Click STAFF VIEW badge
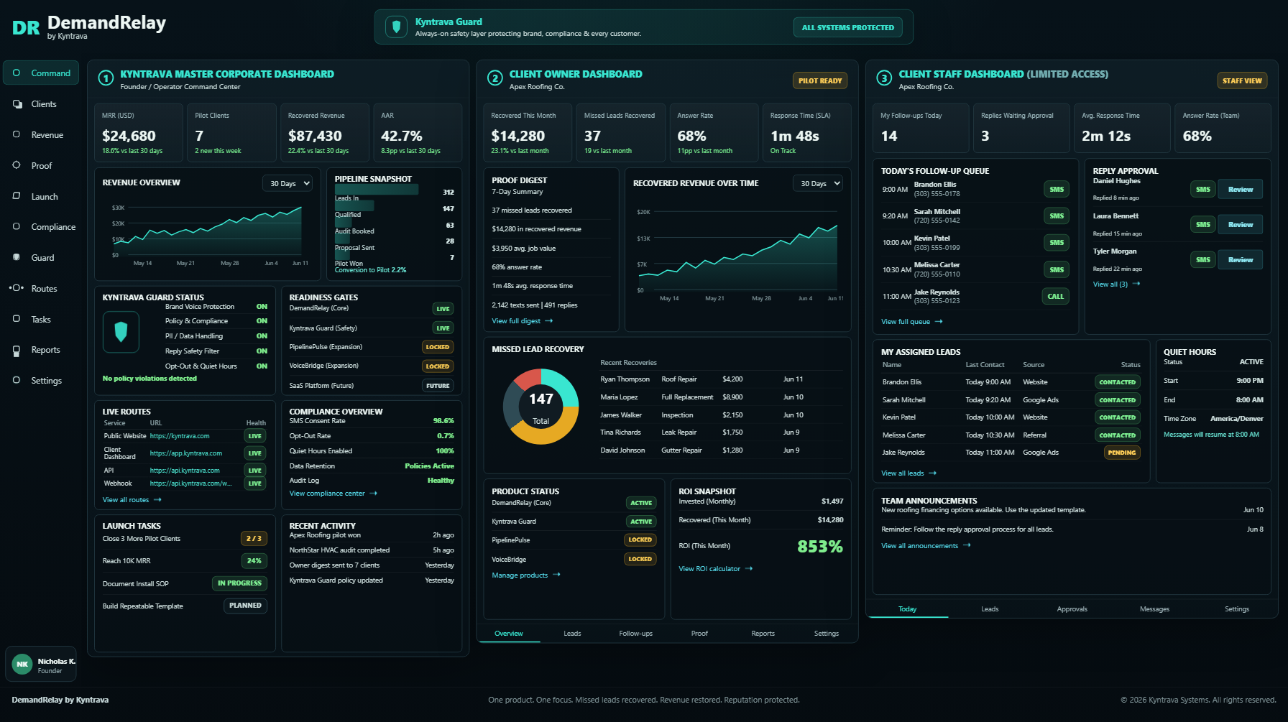1288x722 pixels. [x=1242, y=81]
